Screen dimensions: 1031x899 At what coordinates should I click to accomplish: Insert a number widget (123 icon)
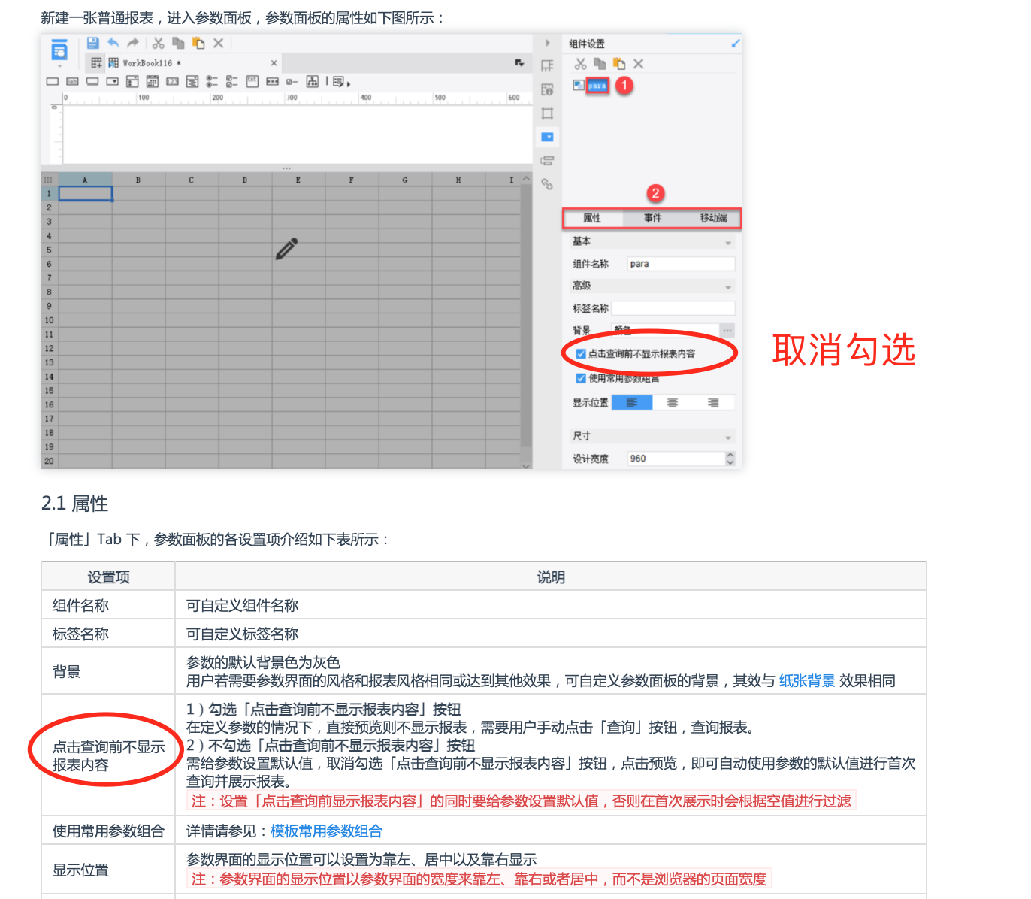click(x=172, y=81)
